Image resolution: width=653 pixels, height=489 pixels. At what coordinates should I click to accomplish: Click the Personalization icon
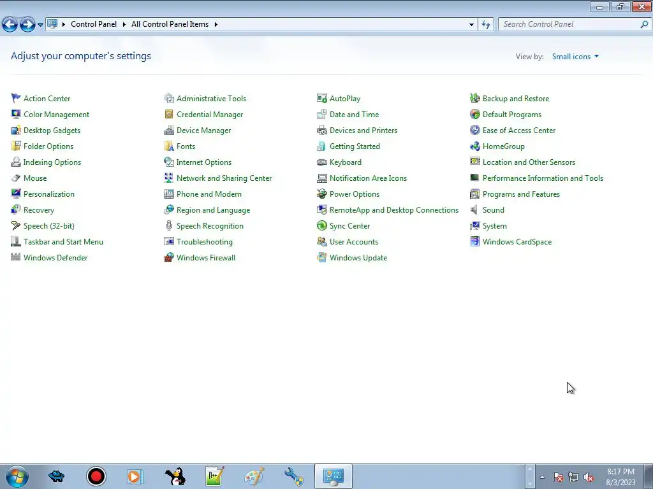click(x=16, y=194)
